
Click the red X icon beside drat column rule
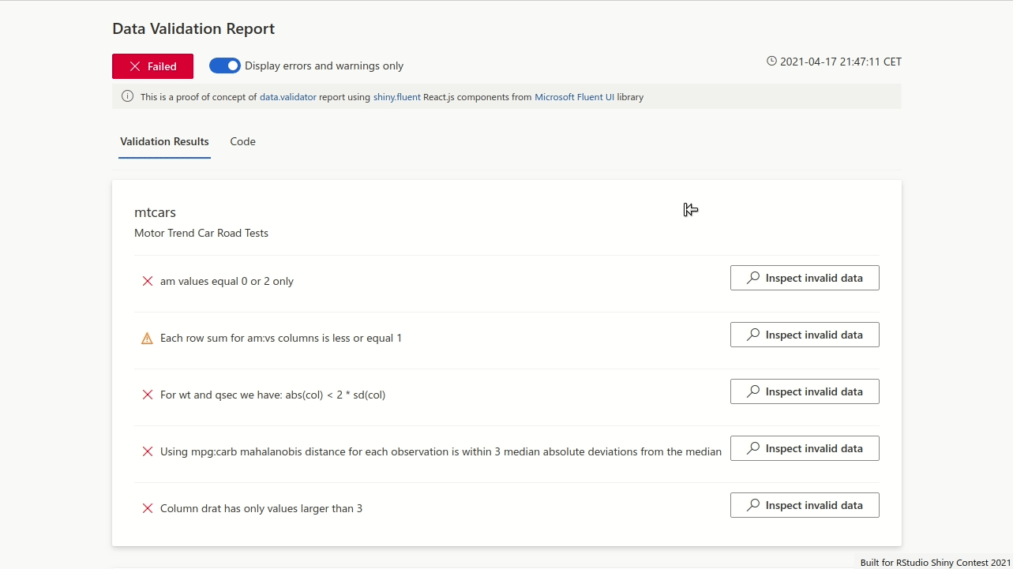[147, 508]
